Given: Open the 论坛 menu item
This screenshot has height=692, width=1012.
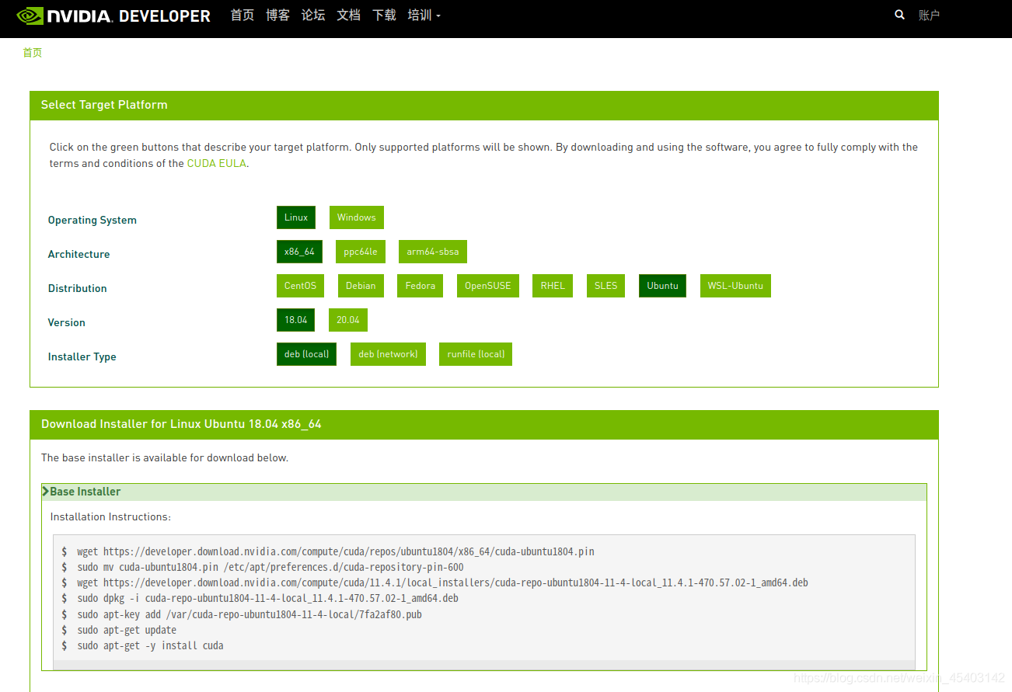Looking at the screenshot, I should tap(313, 15).
